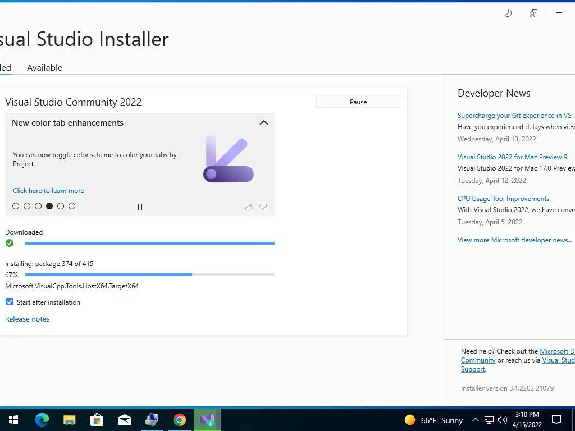Open the network status tray icon
This screenshot has width=575, height=431.
[x=489, y=420]
